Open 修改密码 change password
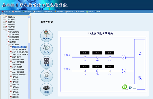The image size is (153, 99). (x=69, y=12)
